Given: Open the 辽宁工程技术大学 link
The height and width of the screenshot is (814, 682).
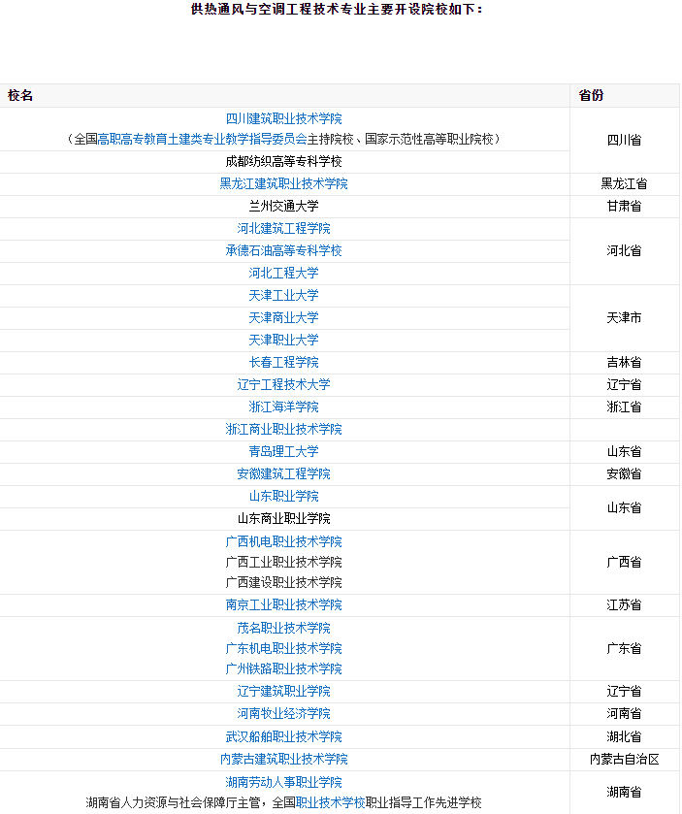Looking at the screenshot, I should click(283, 384).
